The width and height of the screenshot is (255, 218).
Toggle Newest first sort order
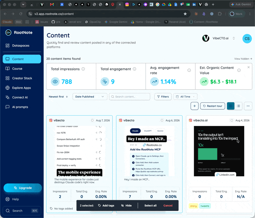pyautogui.click(x=58, y=97)
